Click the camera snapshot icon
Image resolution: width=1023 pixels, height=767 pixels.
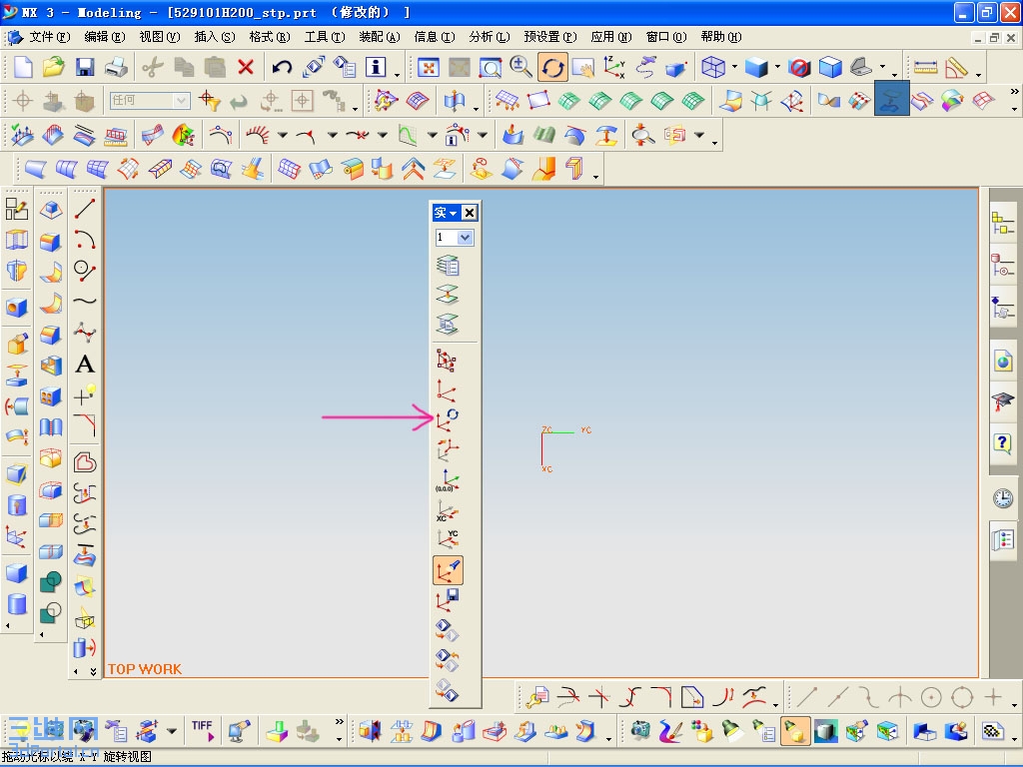click(640, 731)
